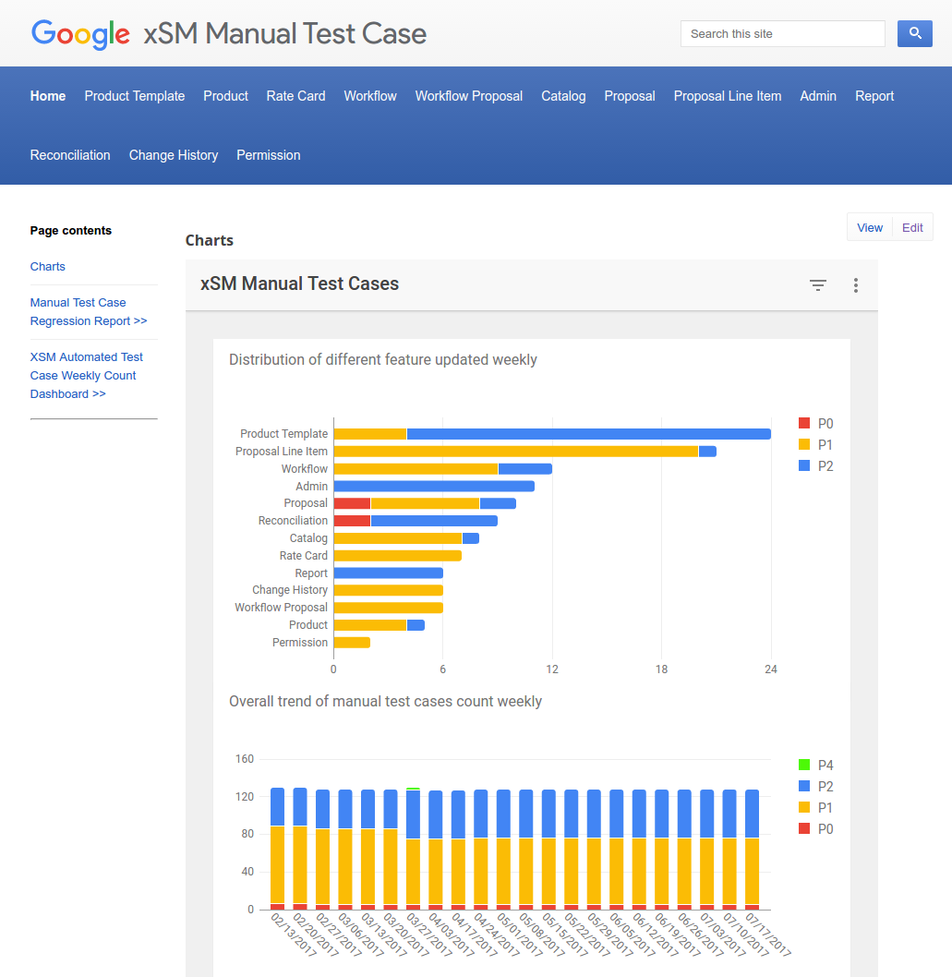
Task: Click the yellow P1 legend swatch in top chart
Action: coord(804,445)
